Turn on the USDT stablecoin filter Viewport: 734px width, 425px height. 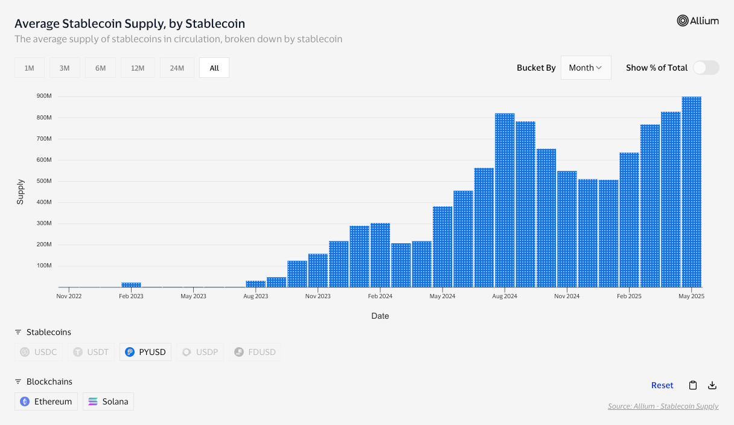tap(91, 352)
